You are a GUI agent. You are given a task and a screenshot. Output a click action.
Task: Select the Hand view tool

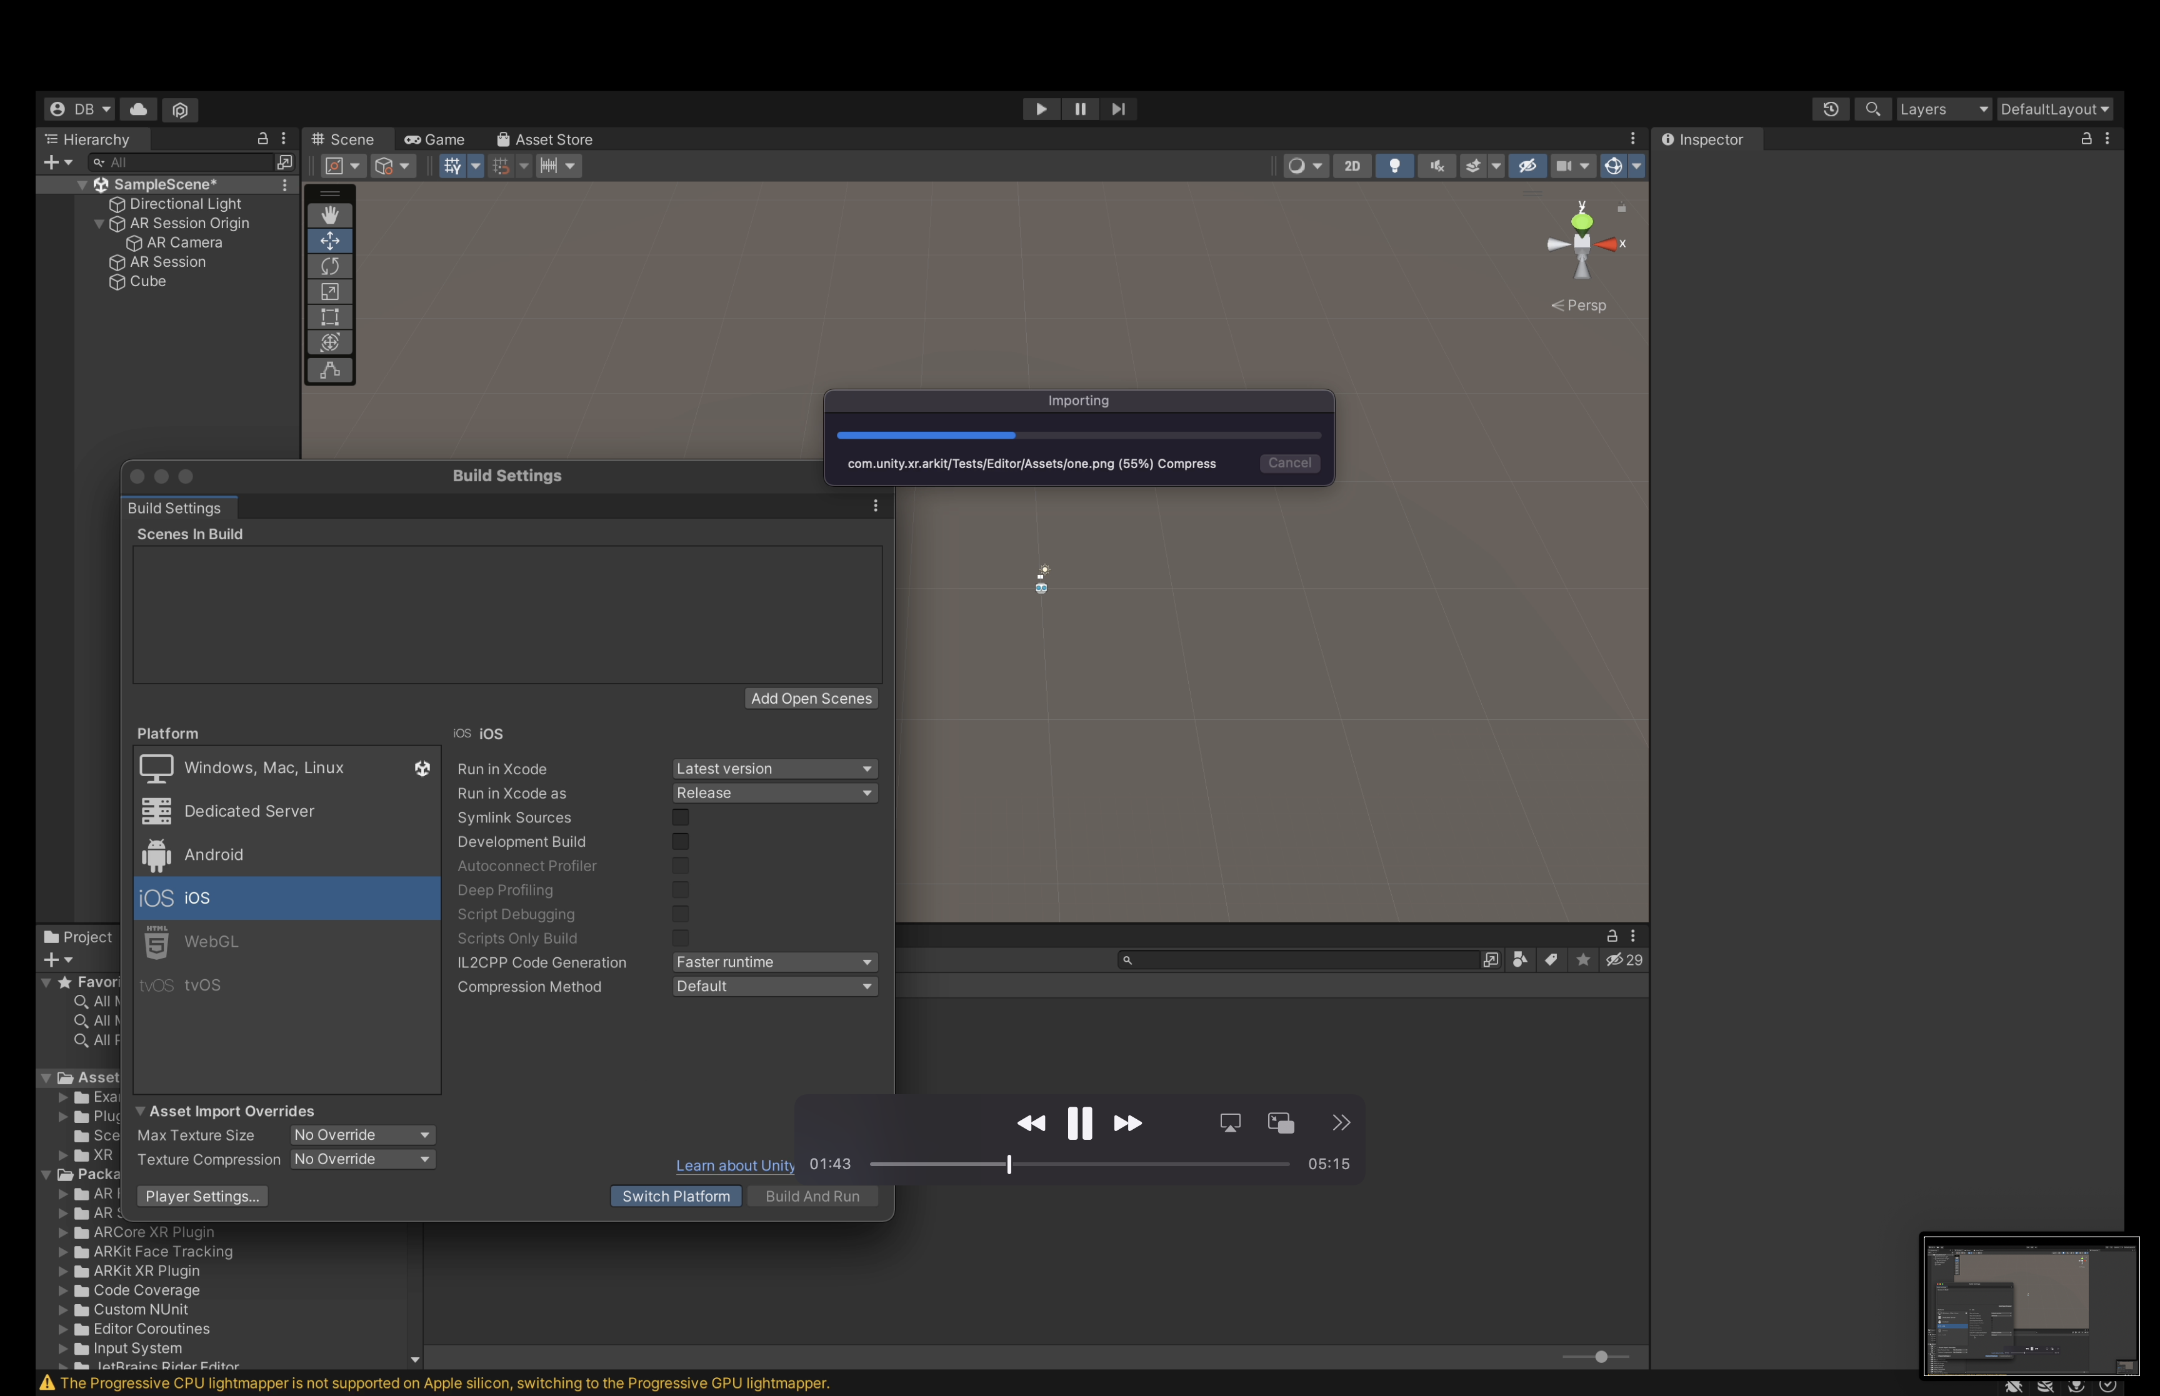pos(330,215)
